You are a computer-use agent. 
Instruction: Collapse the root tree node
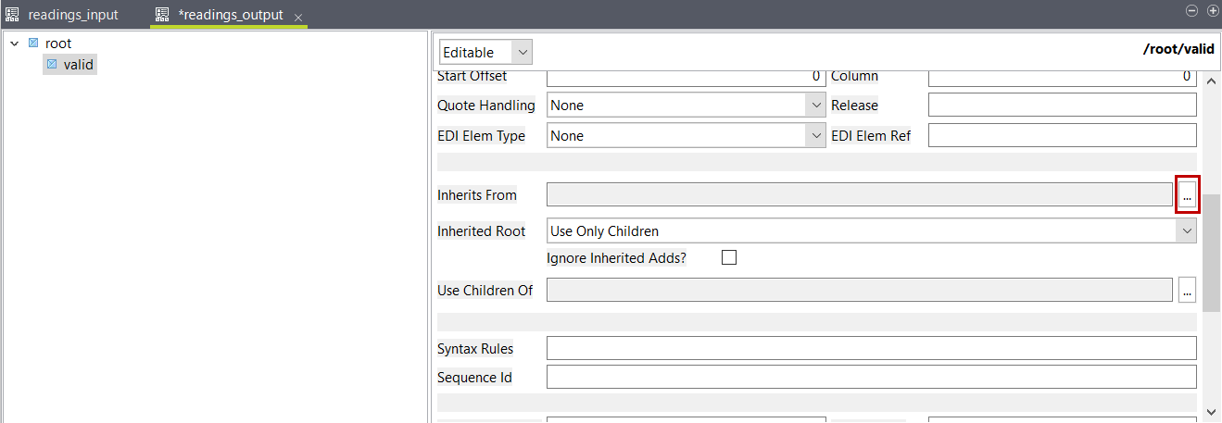(14, 44)
